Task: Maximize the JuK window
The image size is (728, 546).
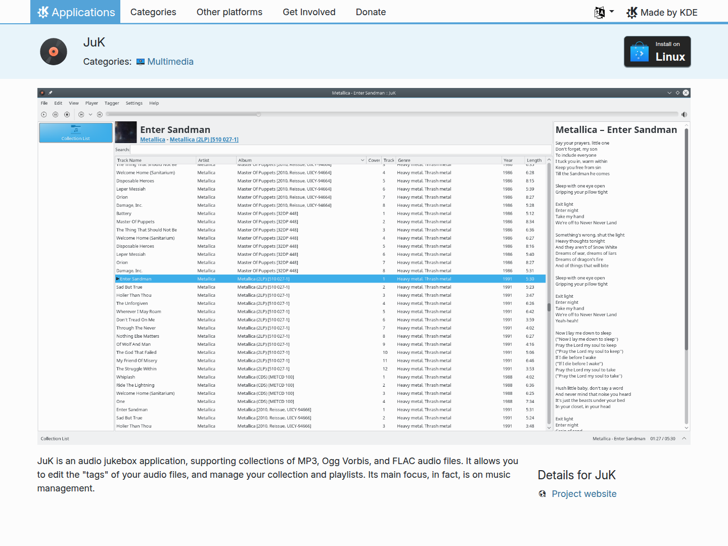Action: [x=677, y=93]
